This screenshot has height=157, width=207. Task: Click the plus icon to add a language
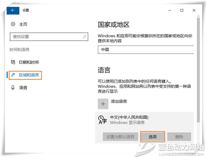(x=103, y=104)
